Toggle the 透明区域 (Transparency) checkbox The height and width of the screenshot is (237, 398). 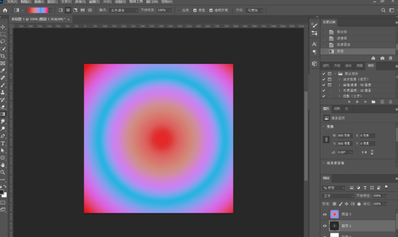click(211, 10)
